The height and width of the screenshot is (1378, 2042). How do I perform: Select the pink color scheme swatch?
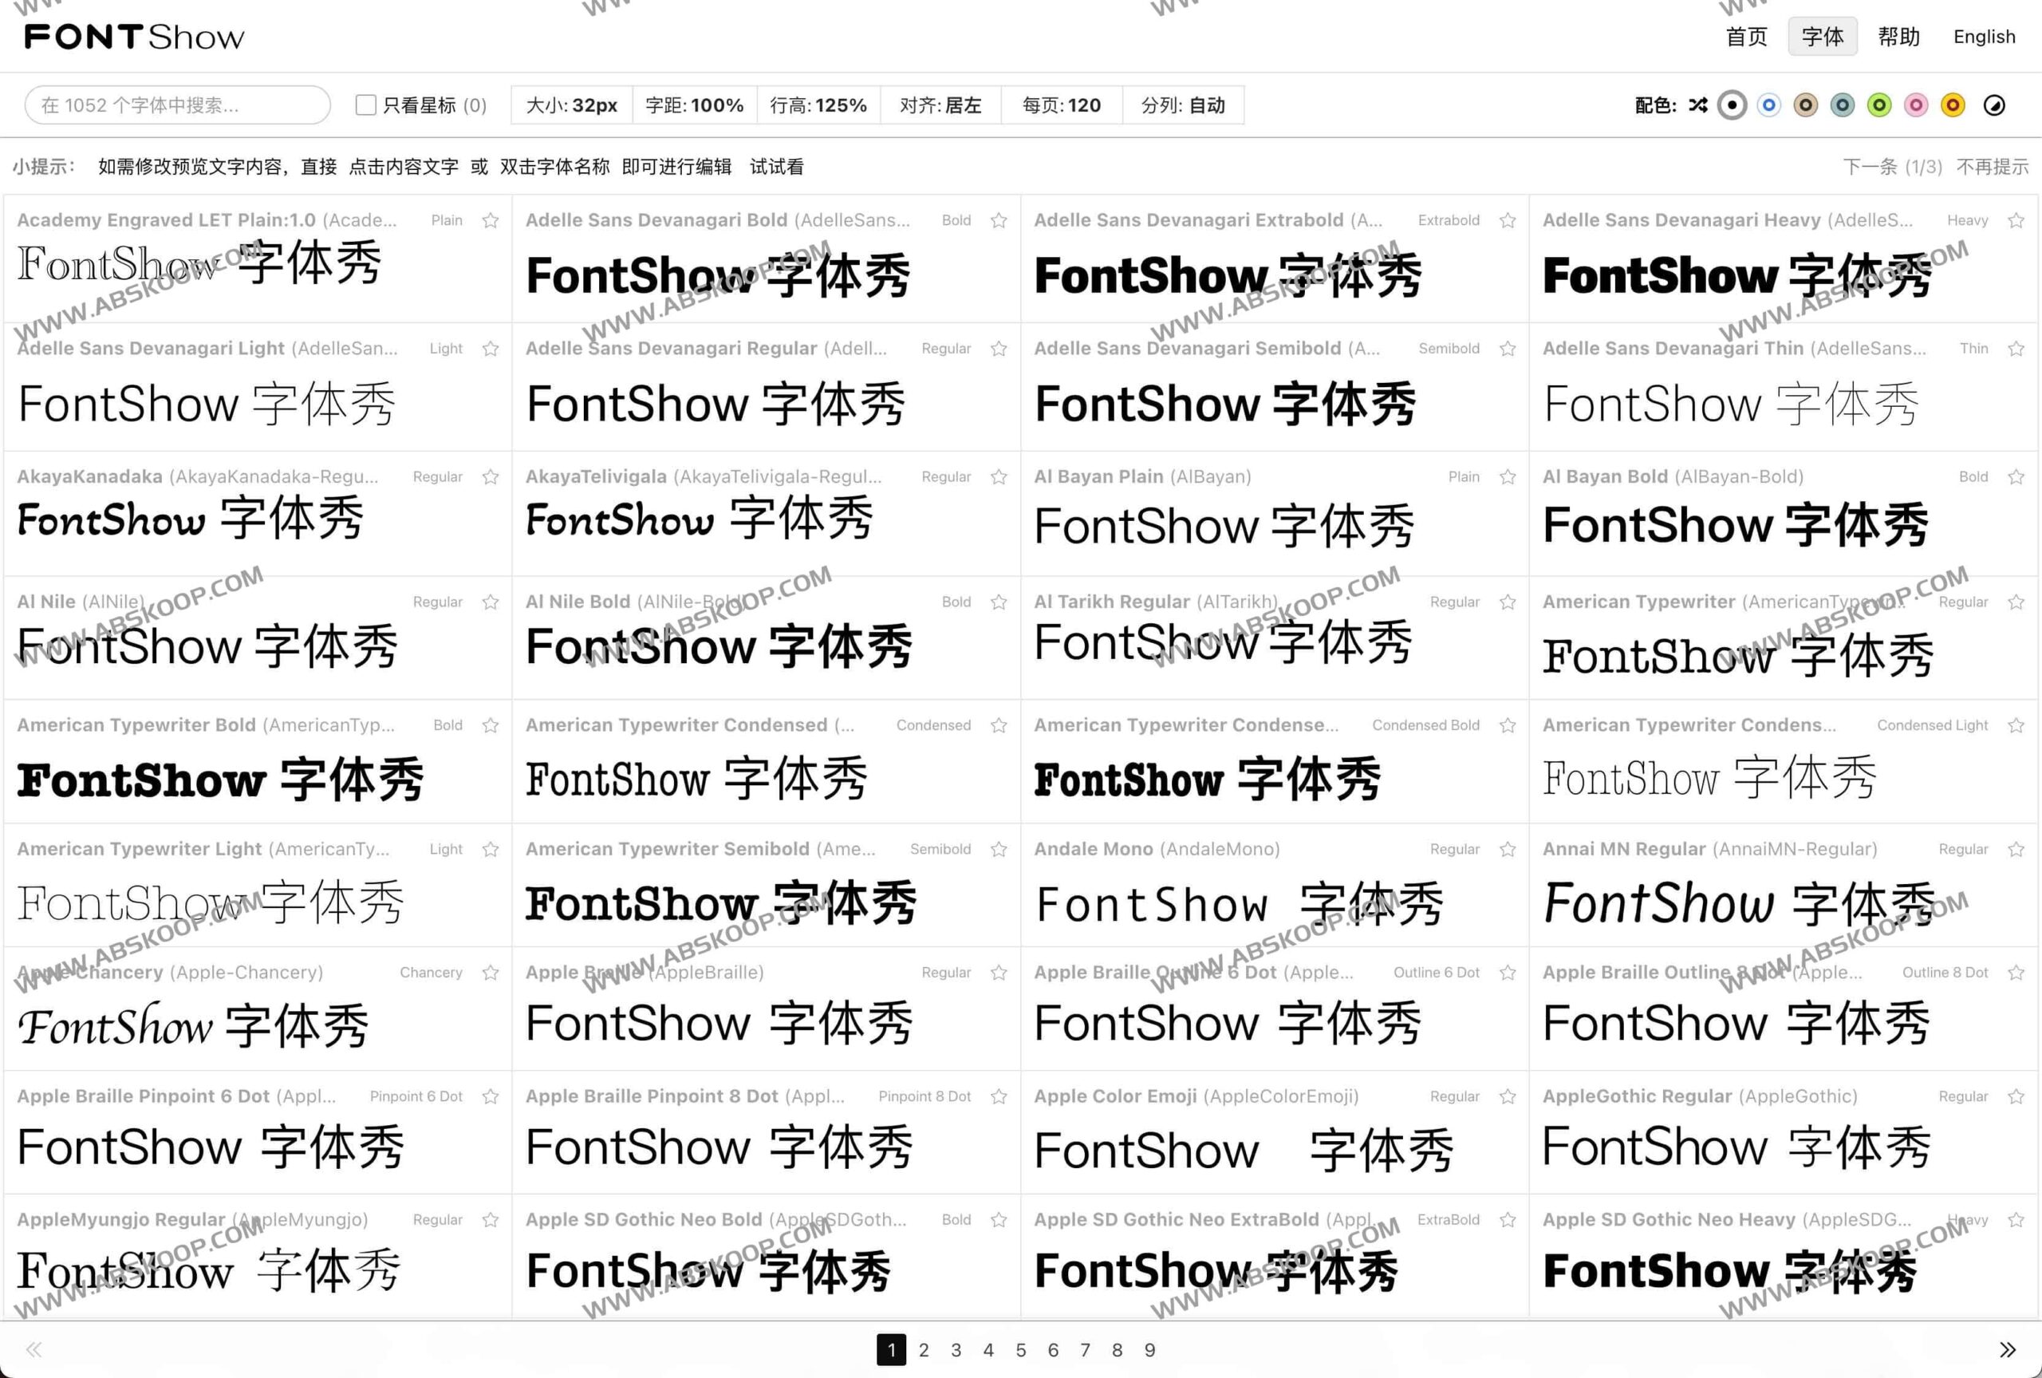tap(1917, 105)
